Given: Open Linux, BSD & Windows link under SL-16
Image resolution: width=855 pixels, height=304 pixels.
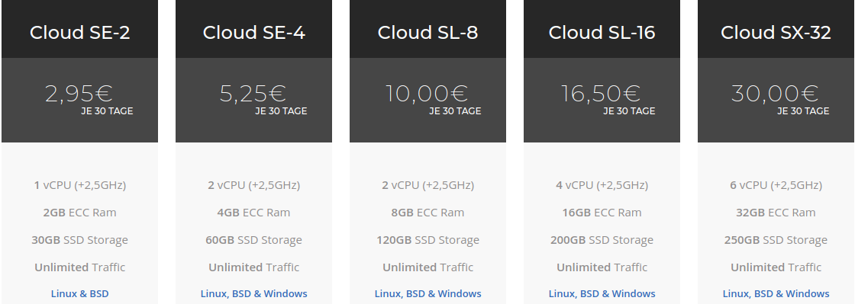Looking at the screenshot, I should pos(602,293).
